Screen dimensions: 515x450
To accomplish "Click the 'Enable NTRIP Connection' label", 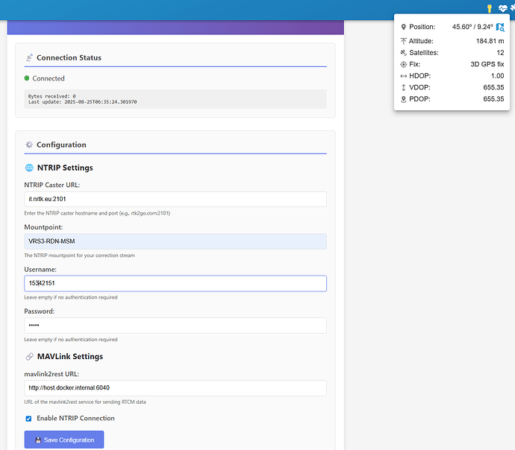I will point(75,418).
